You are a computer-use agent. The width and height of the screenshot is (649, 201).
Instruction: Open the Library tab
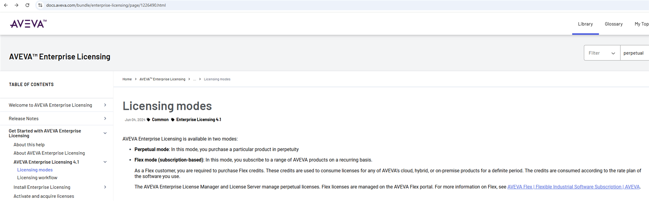click(x=585, y=24)
